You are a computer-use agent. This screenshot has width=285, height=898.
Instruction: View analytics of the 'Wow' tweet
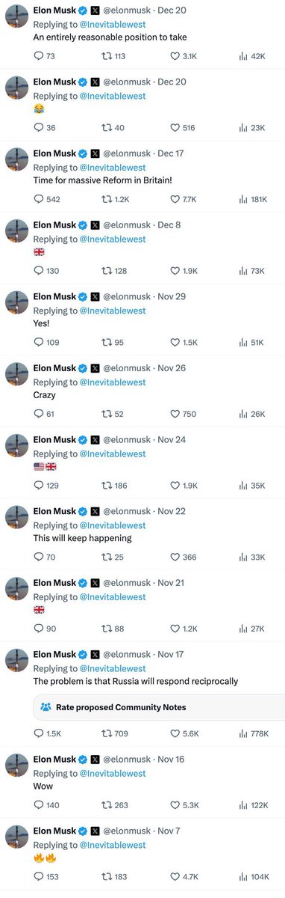tap(252, 805)
